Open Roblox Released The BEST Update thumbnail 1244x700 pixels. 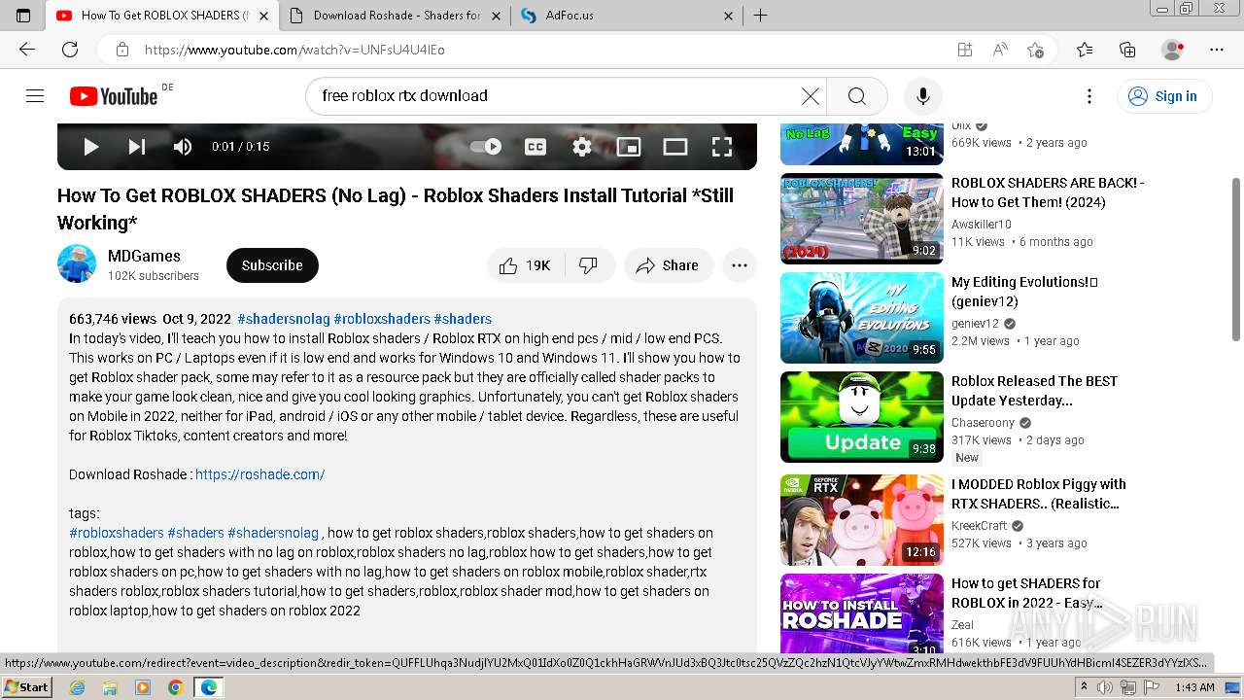pos(862,417)
